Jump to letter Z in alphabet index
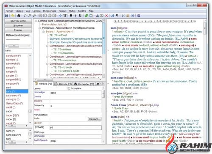The height and width of the screenshot is (154, 212). (x=192, y=21)
